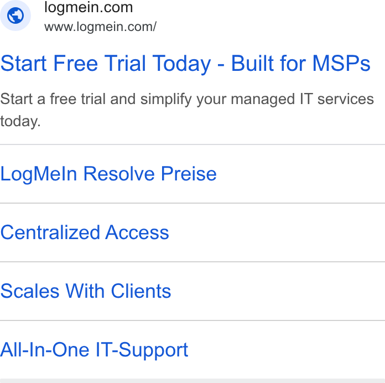Open the Start Free Trial Today headline
The image size is (385, 383).
tap(185, 64)
